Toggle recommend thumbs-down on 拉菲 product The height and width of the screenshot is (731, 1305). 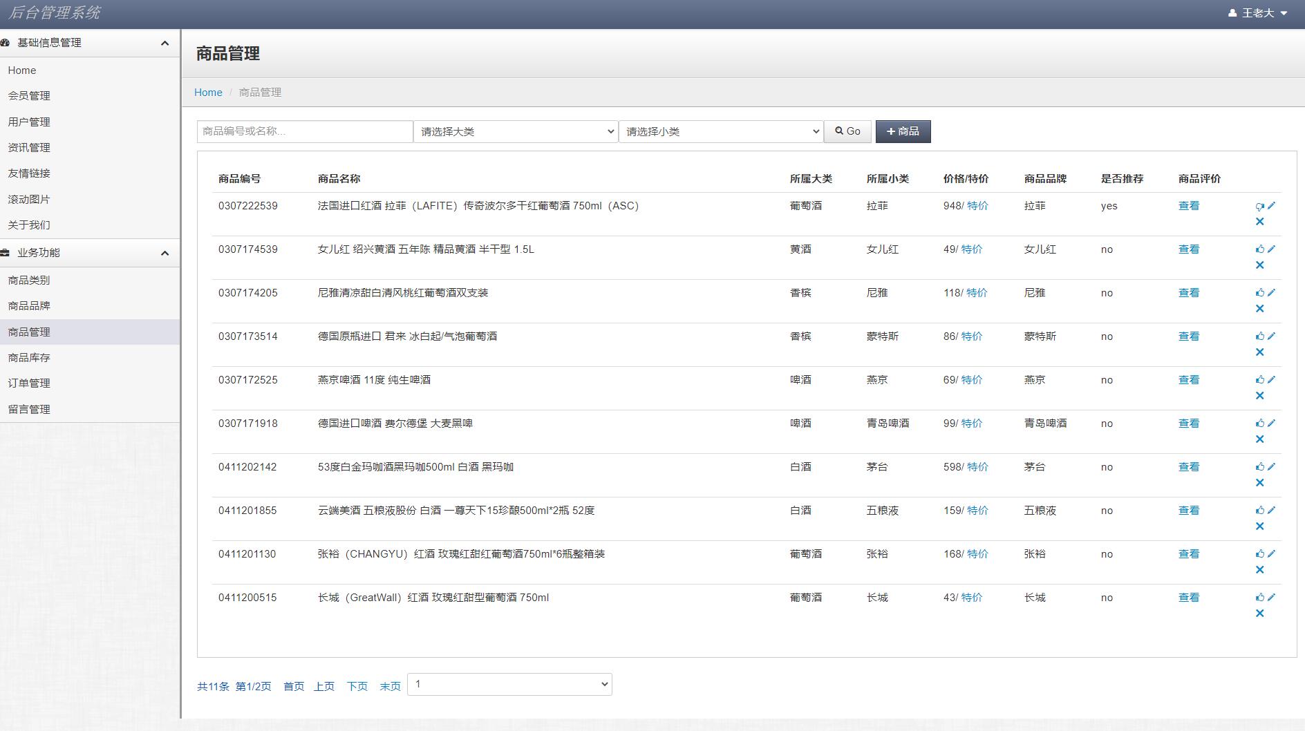tap(1259, 205)
